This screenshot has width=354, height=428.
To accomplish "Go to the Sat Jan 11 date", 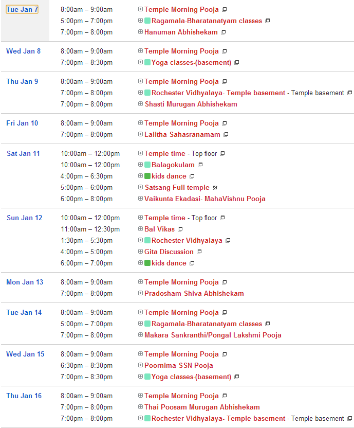I will pos(23,154).
